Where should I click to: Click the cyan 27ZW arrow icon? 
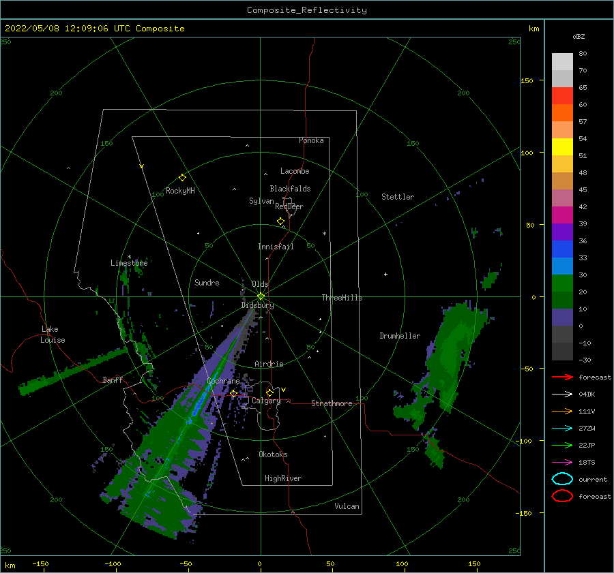pos(562,429)
